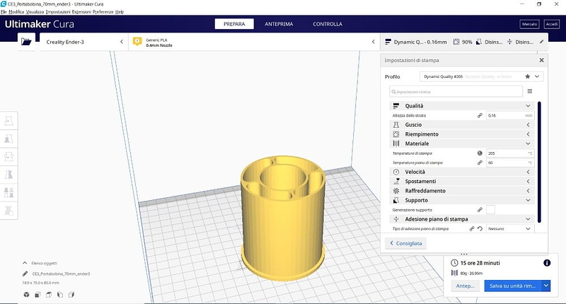
Task: Open the Help menu
Action: point(120,11)
